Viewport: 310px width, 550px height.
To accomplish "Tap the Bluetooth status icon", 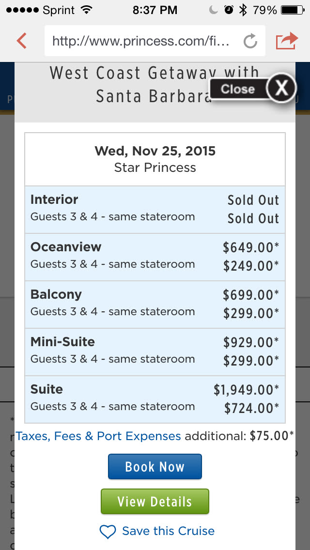I will 243,10.
